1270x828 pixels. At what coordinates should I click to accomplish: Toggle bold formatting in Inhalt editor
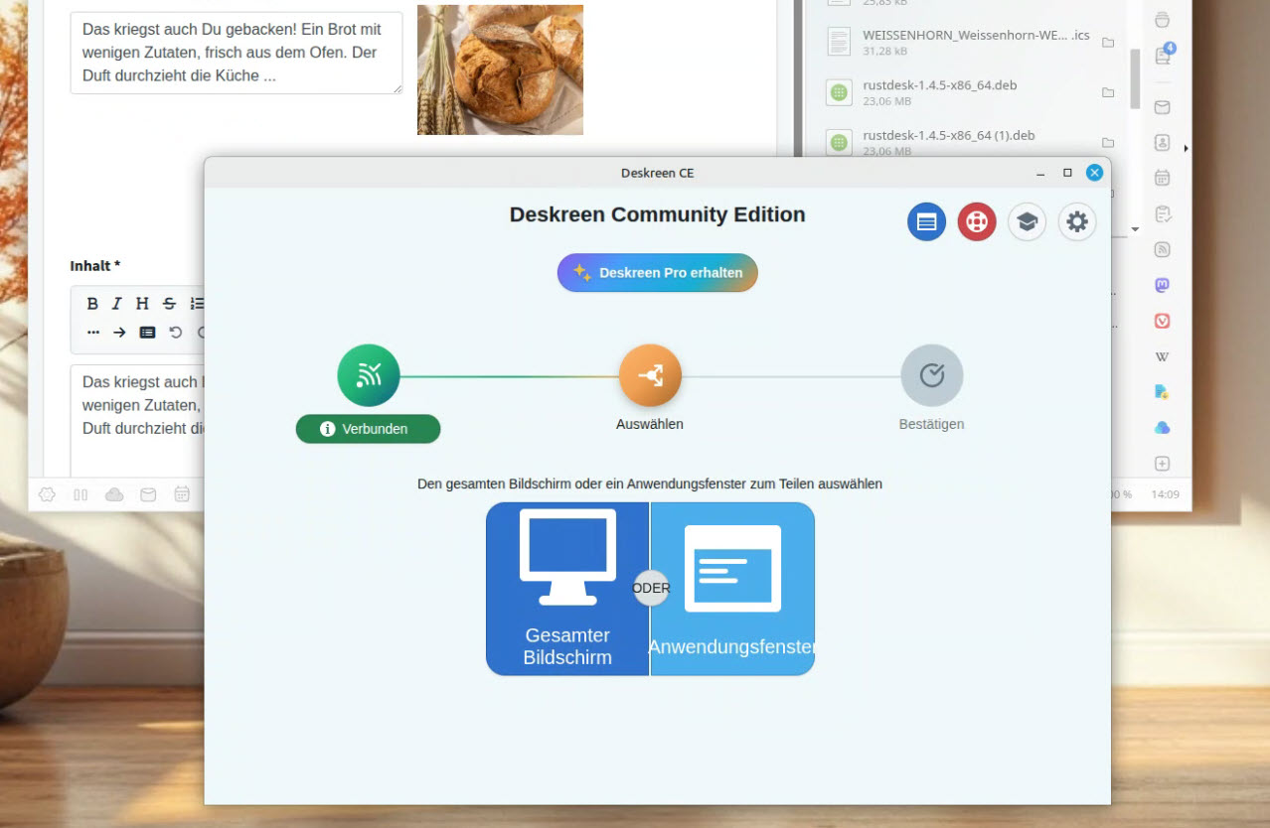[x=92, y=304]
